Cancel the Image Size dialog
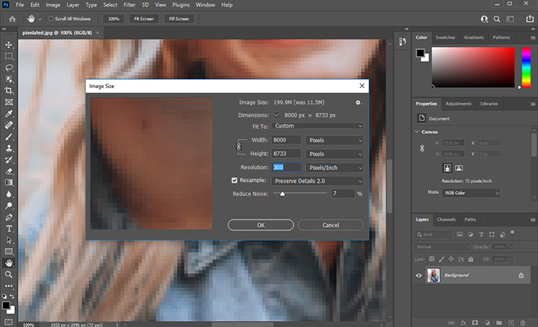Screen dimensions: 538x327 330,225
